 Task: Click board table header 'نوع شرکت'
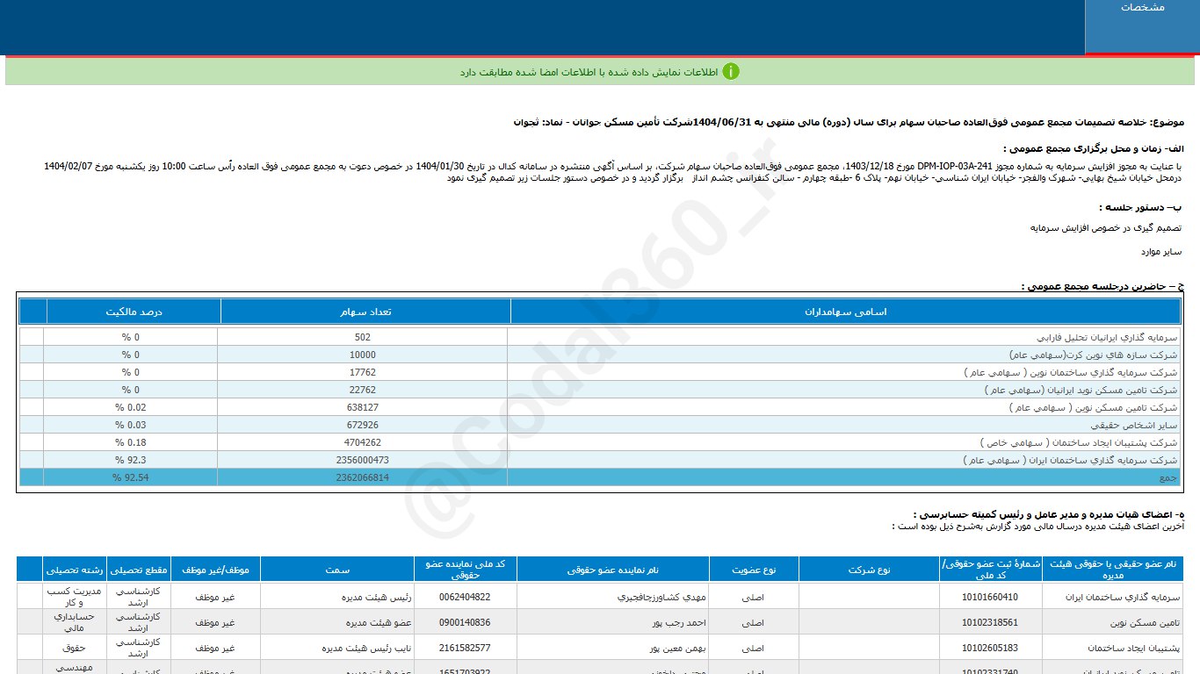click(869, 570)
